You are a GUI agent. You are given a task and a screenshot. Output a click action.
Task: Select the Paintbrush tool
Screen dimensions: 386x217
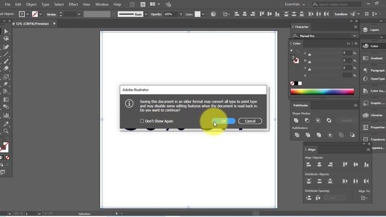[6, 61]
